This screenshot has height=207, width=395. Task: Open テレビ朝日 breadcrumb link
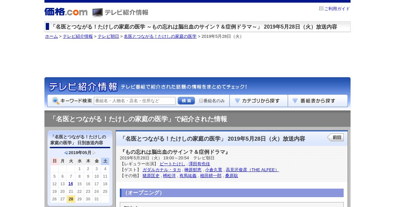click(x=108, y=36)
